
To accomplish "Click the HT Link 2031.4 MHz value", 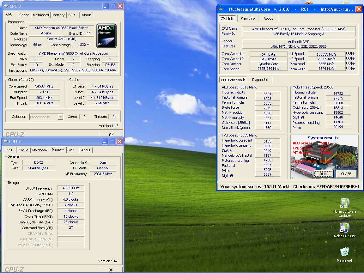I will [44, 103].
